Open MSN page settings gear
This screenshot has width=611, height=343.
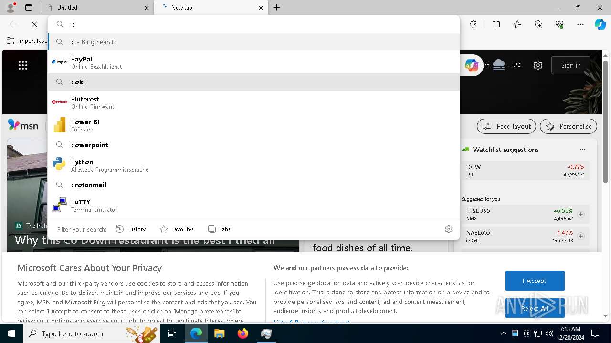point(538,65)
